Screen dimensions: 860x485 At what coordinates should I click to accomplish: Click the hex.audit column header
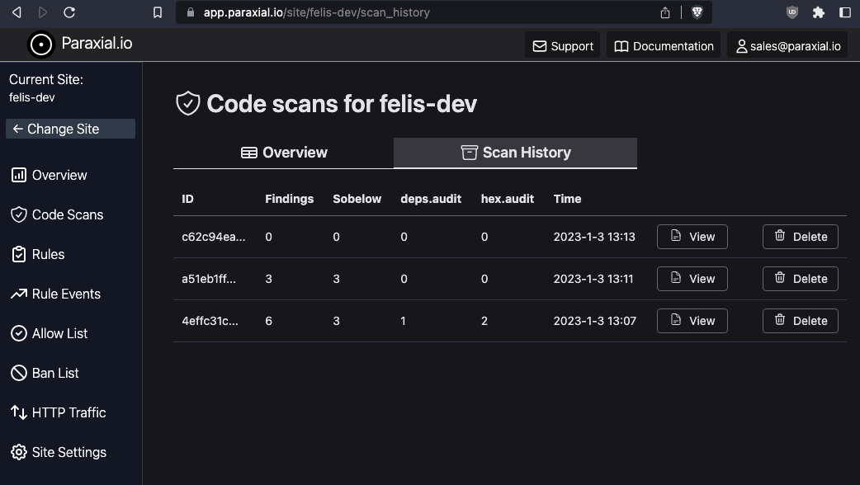coord(508,199)
